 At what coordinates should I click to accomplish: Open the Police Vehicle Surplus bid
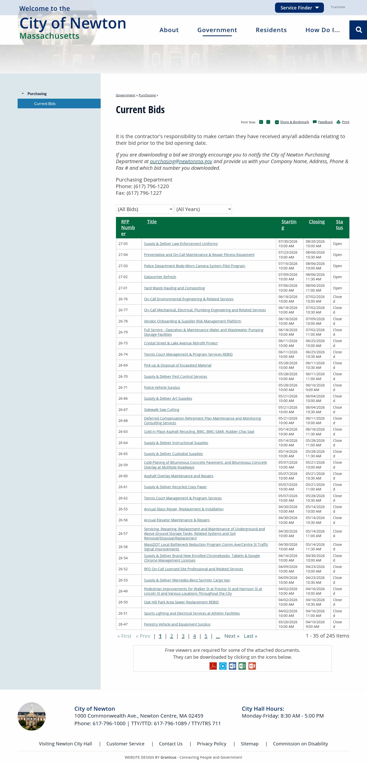[162, 387]
